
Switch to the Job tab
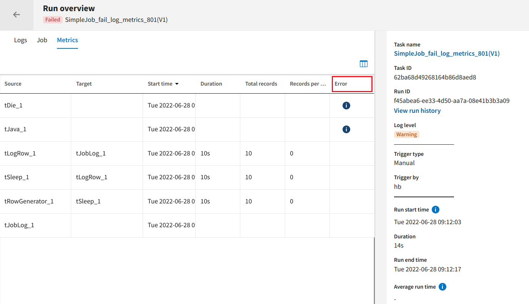(x=42, y=40)
